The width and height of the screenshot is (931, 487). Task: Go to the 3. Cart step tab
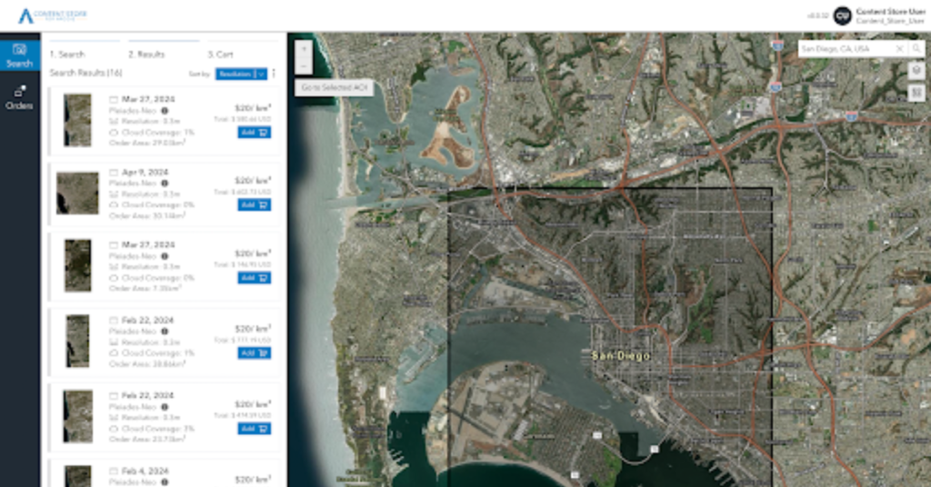click(221, 55)
